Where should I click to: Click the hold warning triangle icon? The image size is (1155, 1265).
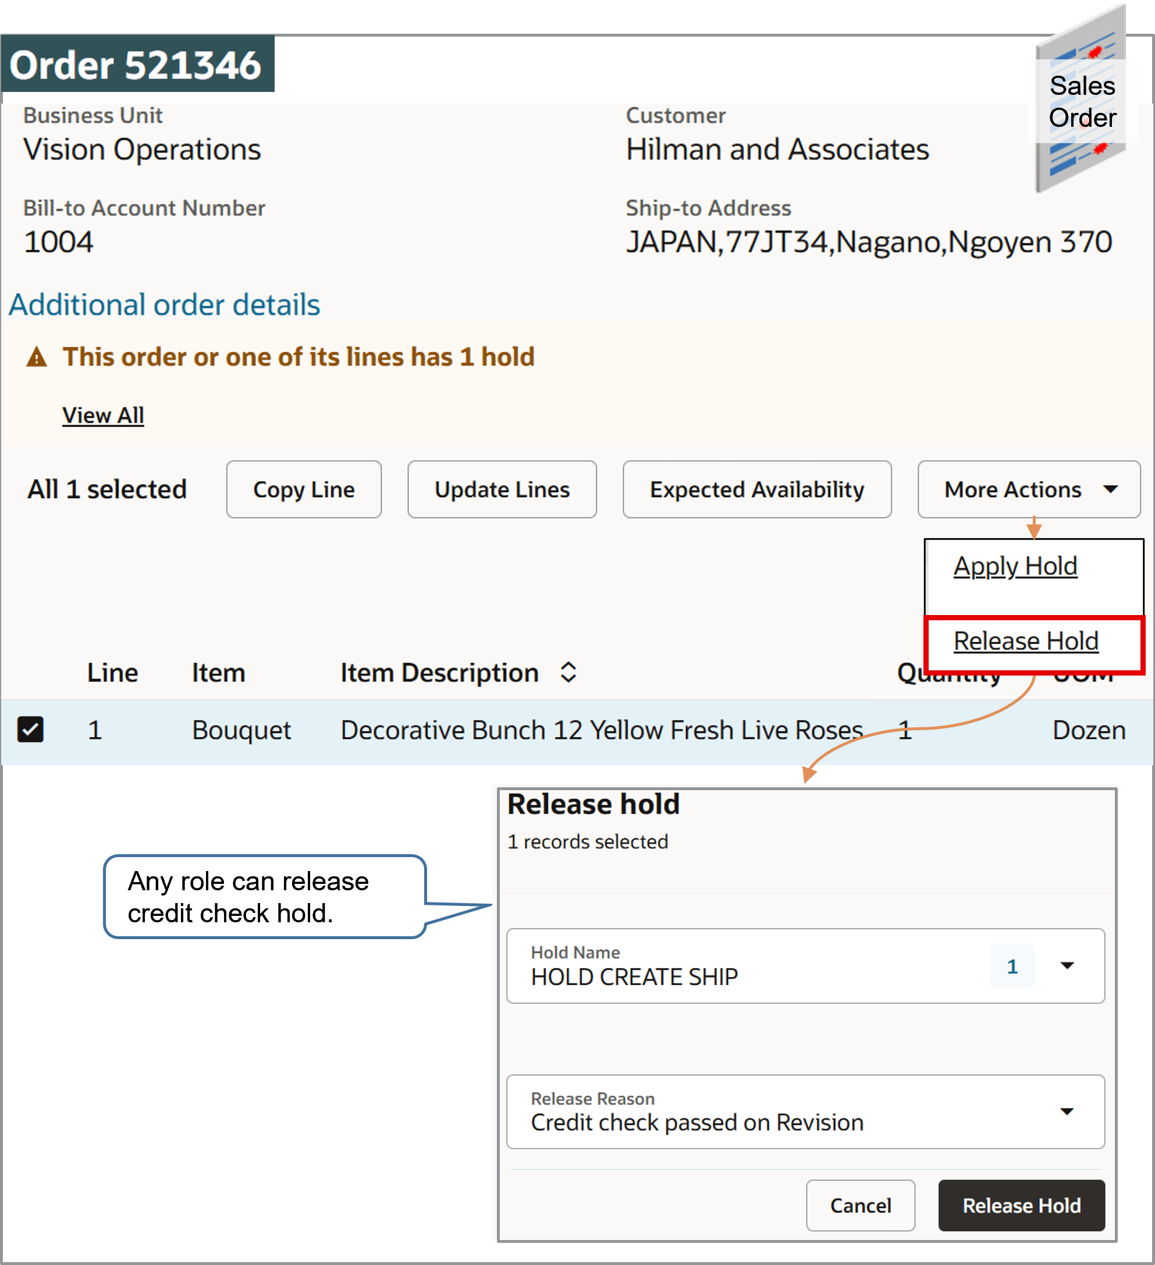tap(37, 357)
